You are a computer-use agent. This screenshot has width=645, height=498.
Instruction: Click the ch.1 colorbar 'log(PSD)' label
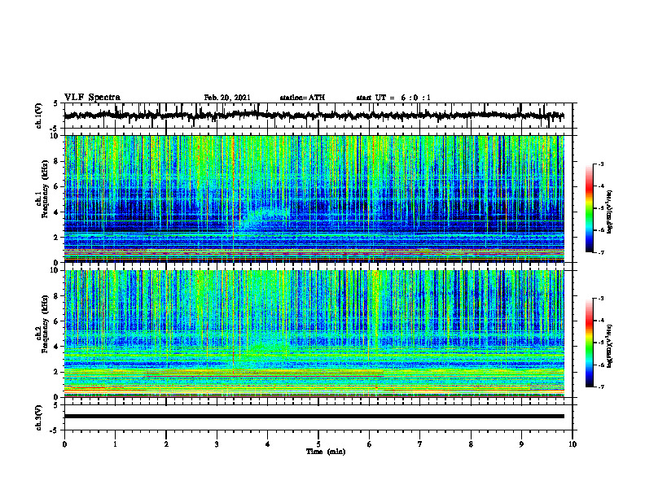(x=609, y=212)
